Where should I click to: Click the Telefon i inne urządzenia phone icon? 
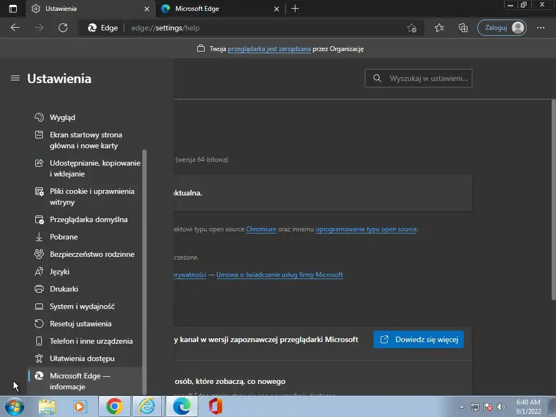point(39,341)
